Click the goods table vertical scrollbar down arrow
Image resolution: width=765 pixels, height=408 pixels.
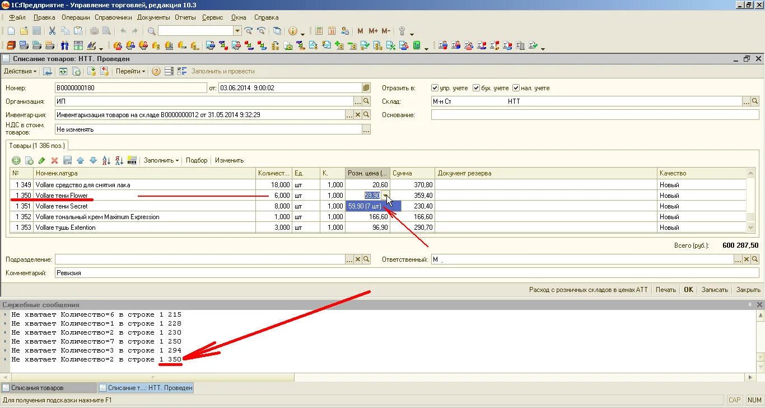click(x=751, y=228)
